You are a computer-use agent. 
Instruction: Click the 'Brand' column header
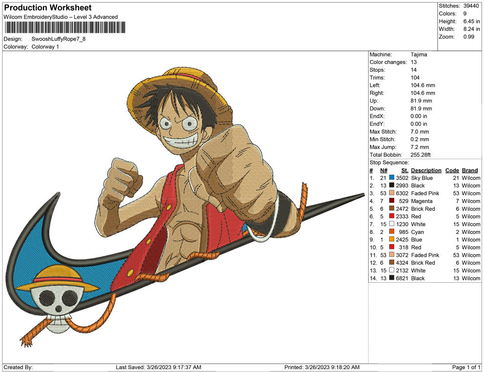coord(470,170)
